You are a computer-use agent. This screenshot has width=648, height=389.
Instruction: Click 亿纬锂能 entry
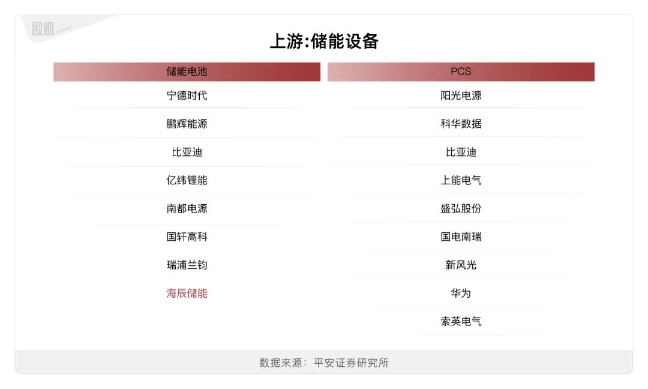(x=187, y=180)
